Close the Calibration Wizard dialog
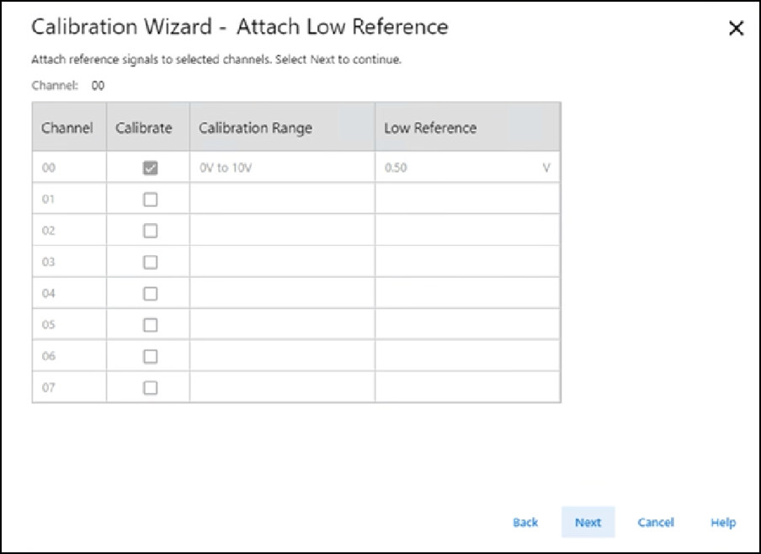 pos(736,29)
